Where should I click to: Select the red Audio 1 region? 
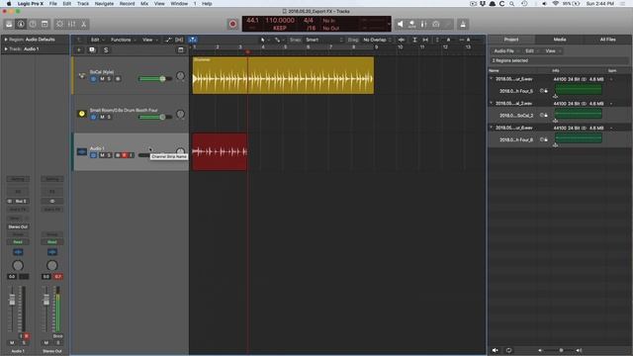220,151
